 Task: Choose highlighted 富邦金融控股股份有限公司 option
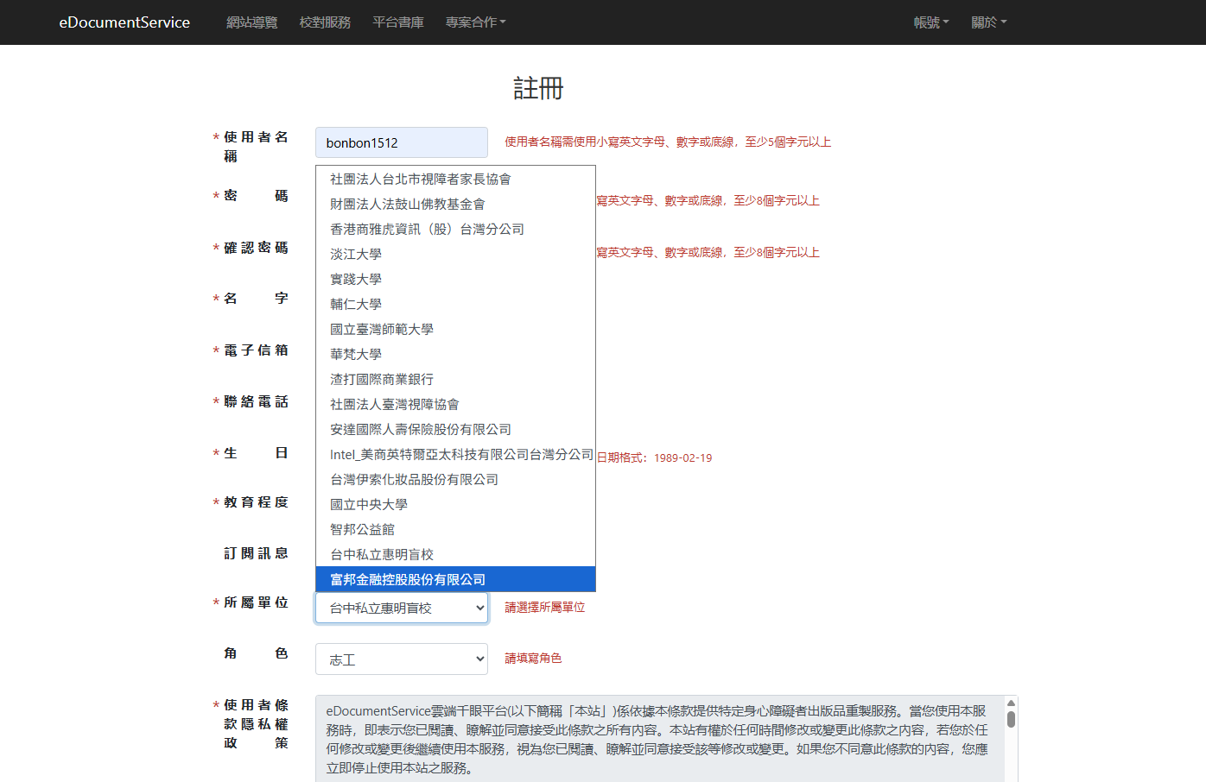(x=455, y=579)
